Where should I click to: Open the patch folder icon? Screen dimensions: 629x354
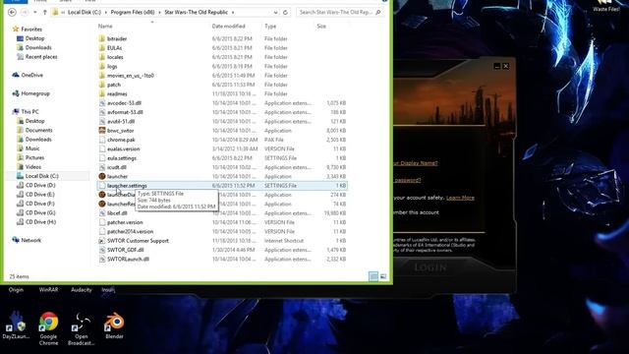[x=102, y=86]
